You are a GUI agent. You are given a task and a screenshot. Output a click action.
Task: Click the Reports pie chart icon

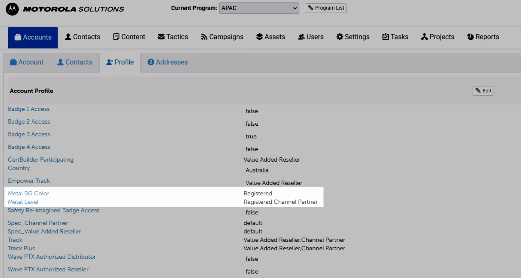470,37
